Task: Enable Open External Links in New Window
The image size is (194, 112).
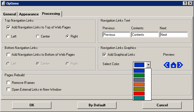Action: (8, 90)
